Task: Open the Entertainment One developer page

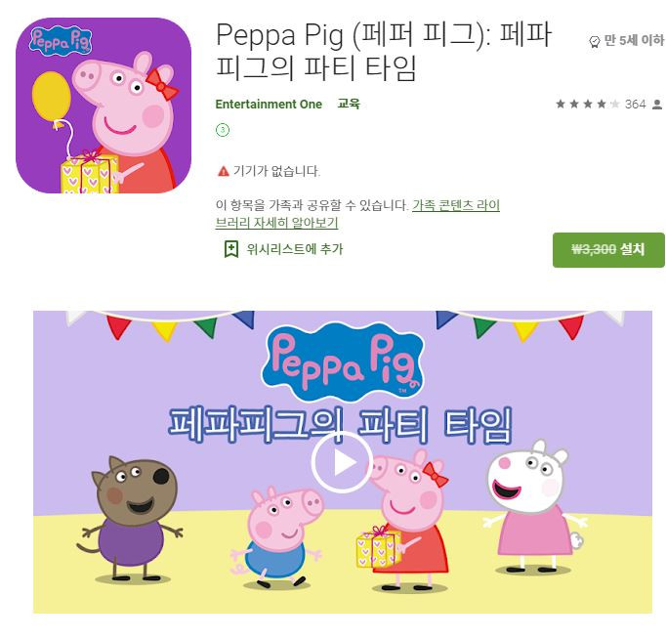Action: (269, 105)
